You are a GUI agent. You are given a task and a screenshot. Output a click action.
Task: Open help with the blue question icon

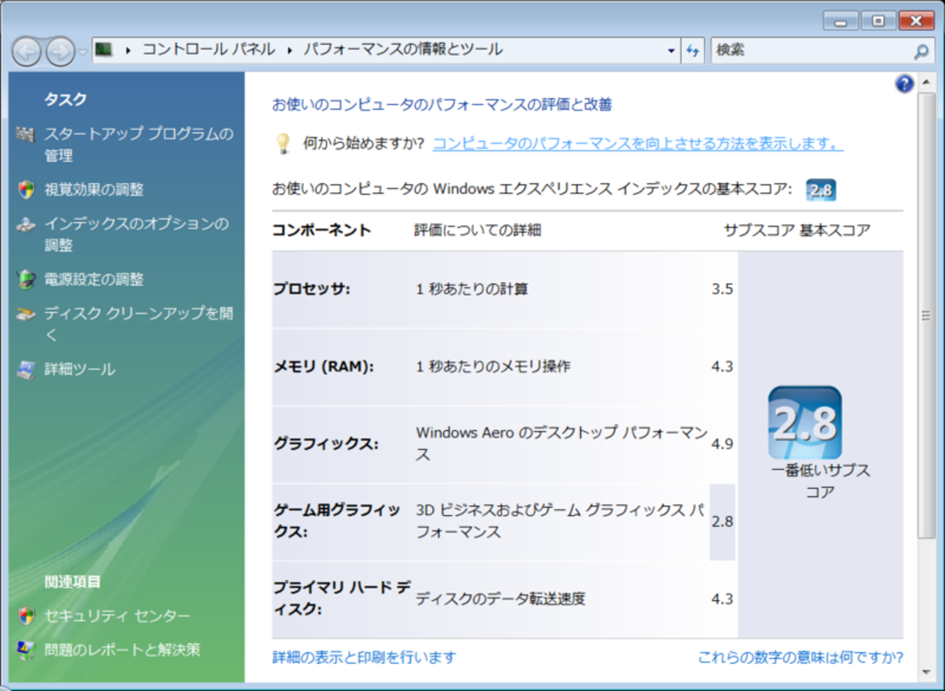click(904, 84)
